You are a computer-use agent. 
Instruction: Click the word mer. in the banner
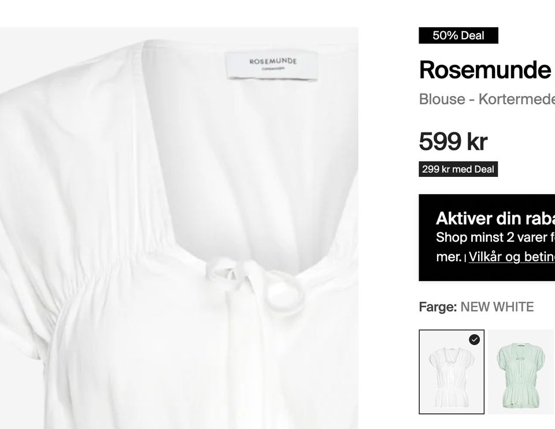[x=449, y=257]
